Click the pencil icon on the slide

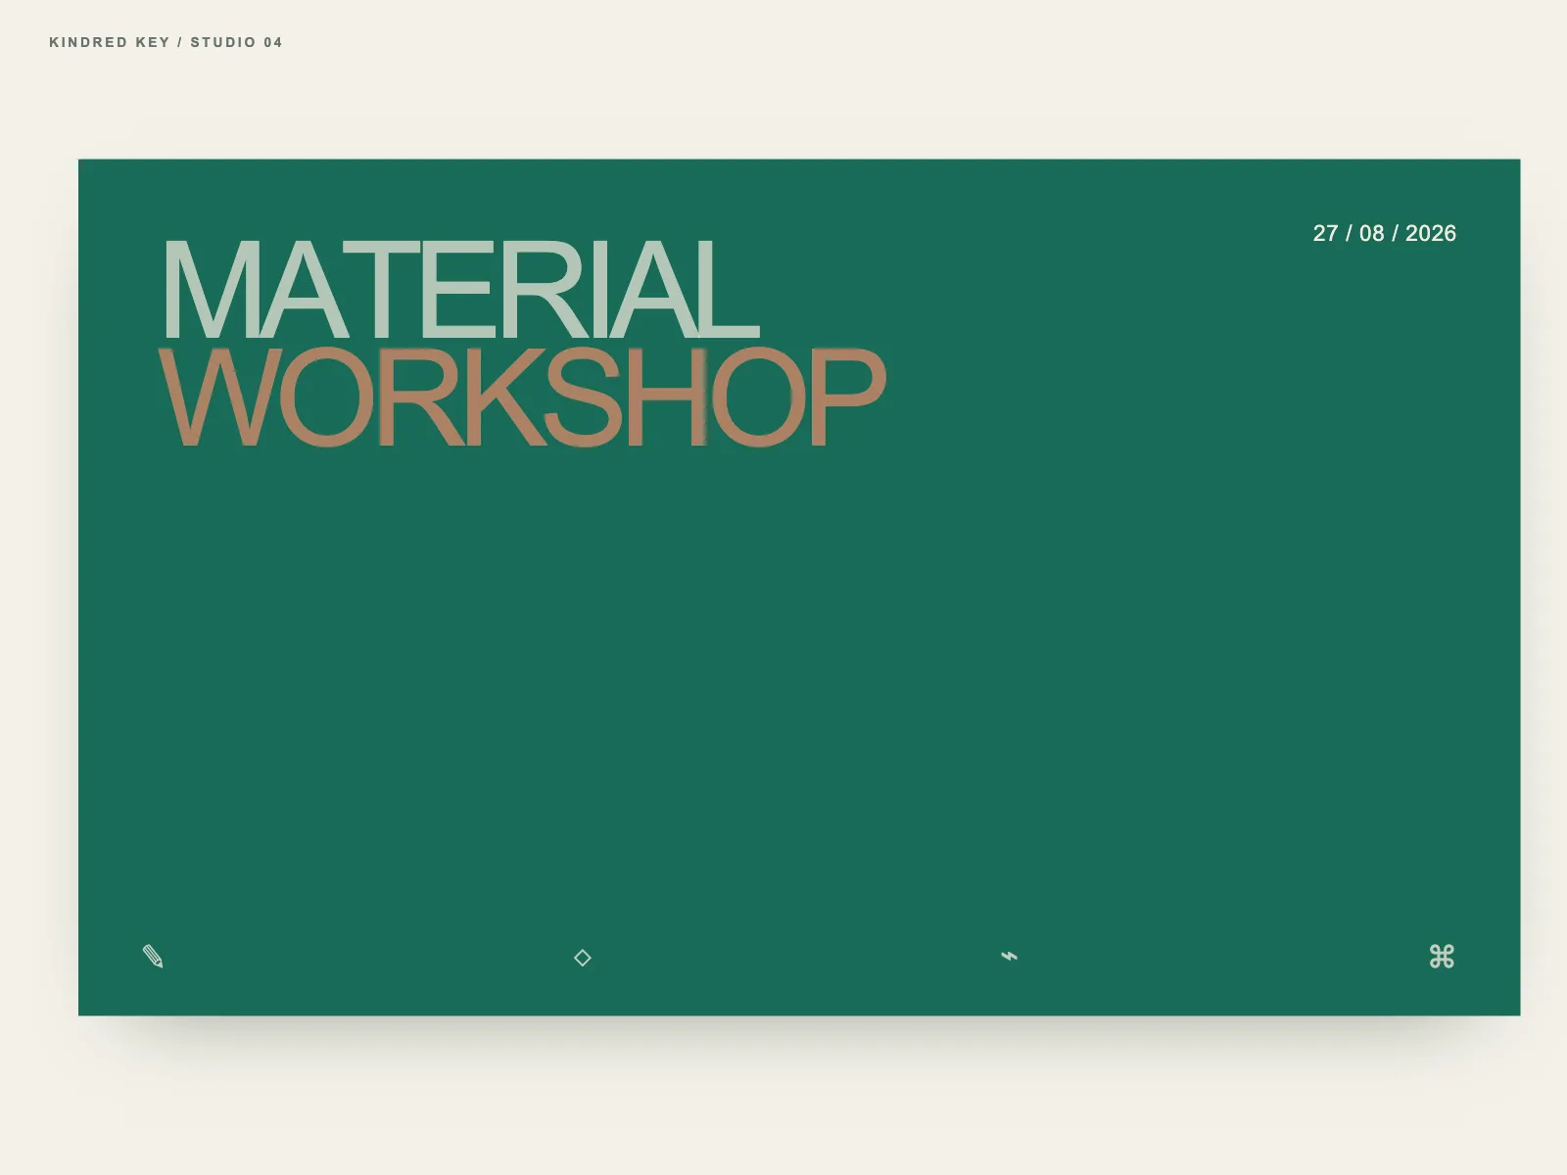(153, 957)
